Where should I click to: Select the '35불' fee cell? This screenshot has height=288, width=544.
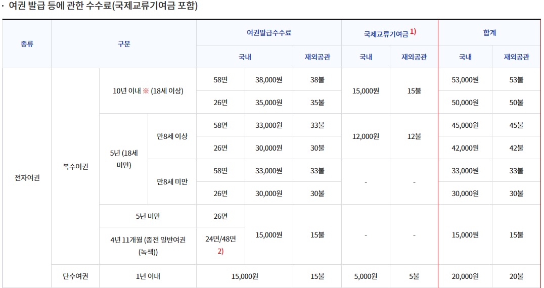click(317, 102)
